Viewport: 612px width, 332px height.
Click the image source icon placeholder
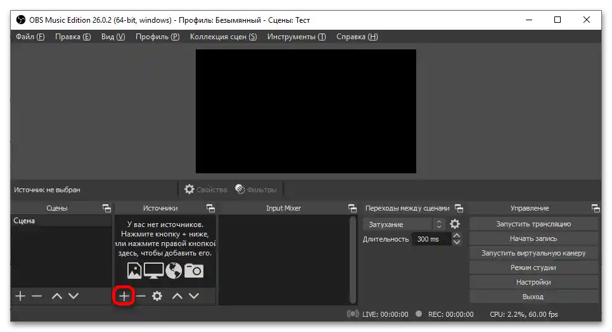click(134, 271)
